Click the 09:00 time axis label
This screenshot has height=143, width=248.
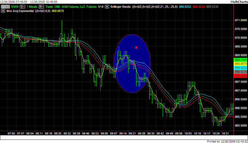pyautogui.click(x=104, y=133)
